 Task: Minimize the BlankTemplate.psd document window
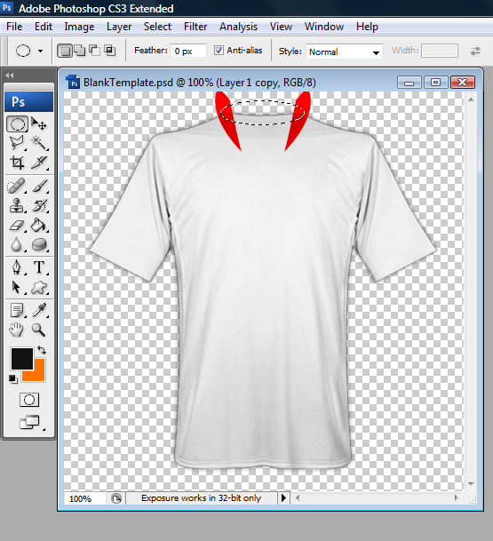pos(410,83)
